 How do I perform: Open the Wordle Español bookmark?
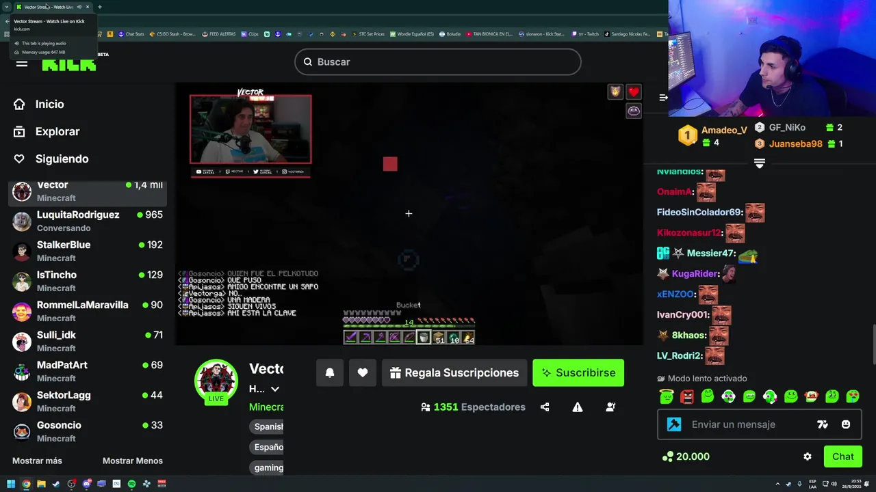[411, 33]
